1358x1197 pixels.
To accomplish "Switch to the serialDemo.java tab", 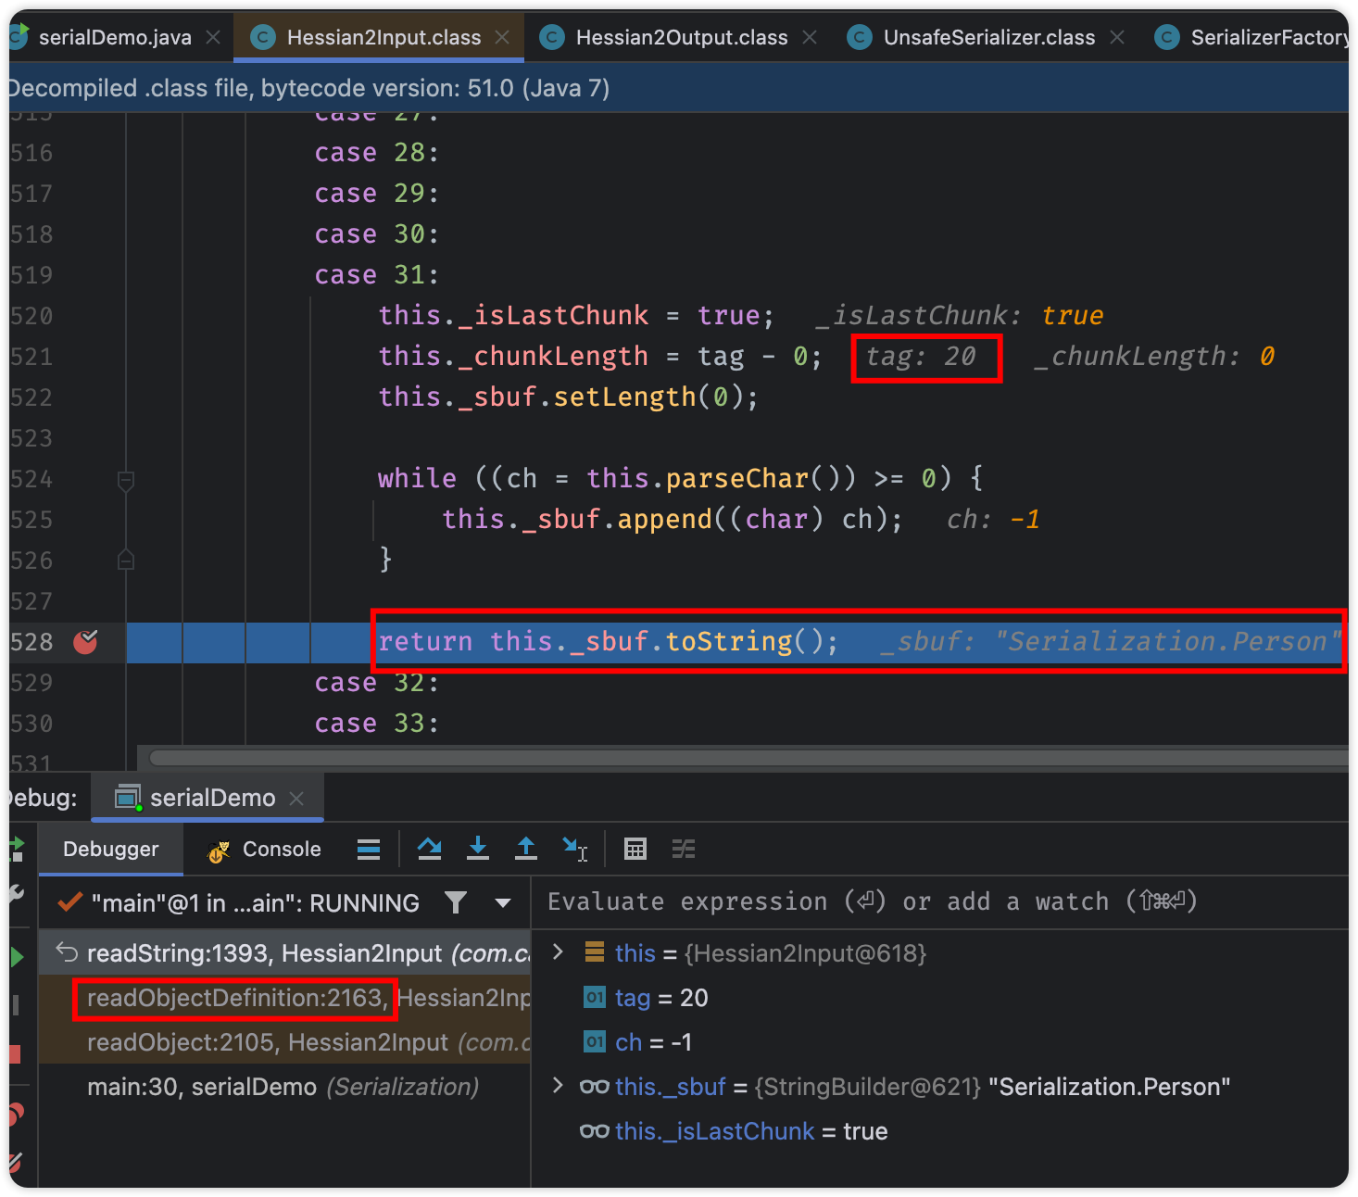I will coord(115,37).
